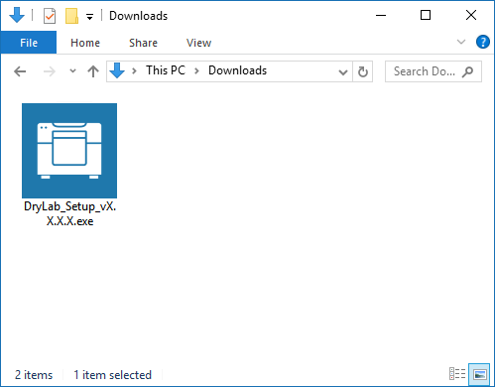
Task: Click the '2 items' status text
Action: [34, 375]
